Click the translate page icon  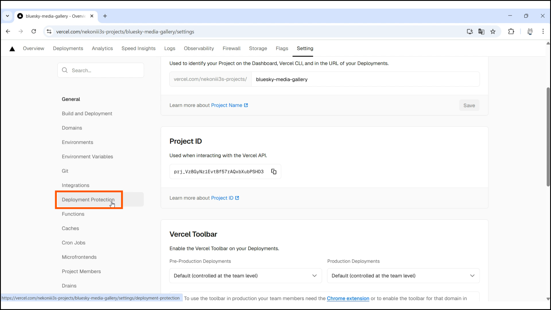pos(481,32)
